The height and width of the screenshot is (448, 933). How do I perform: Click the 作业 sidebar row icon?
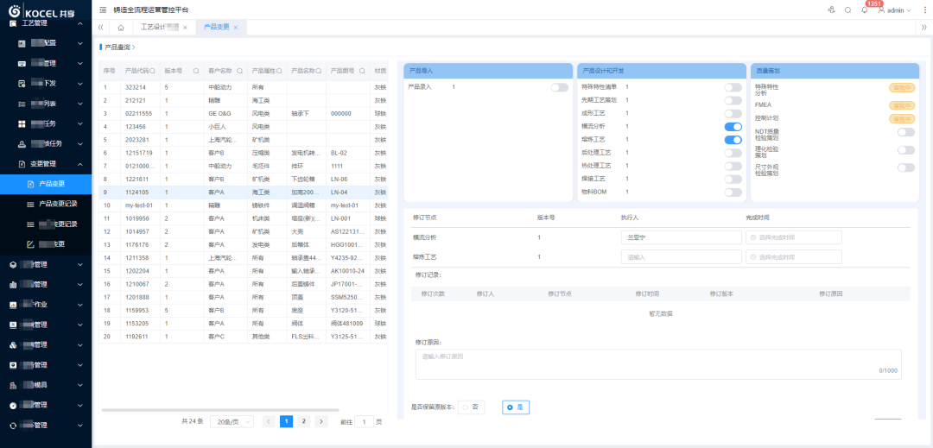[x=13, y=305]
